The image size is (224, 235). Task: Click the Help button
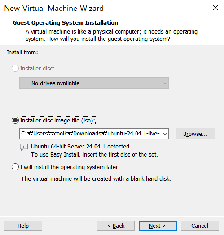(23, 226)
